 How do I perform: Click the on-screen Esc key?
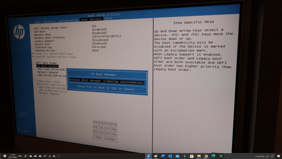tap(99, 137)
